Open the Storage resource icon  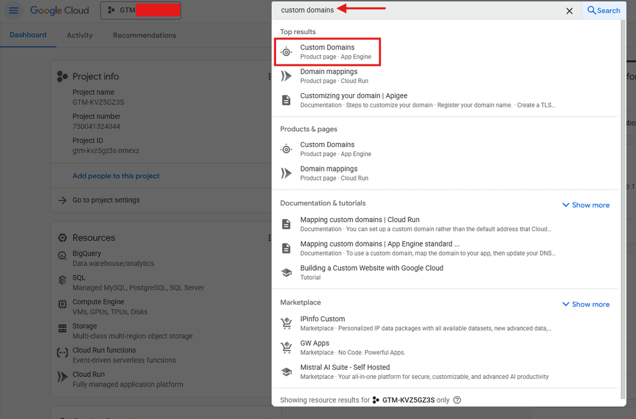[x=62, y=328]
